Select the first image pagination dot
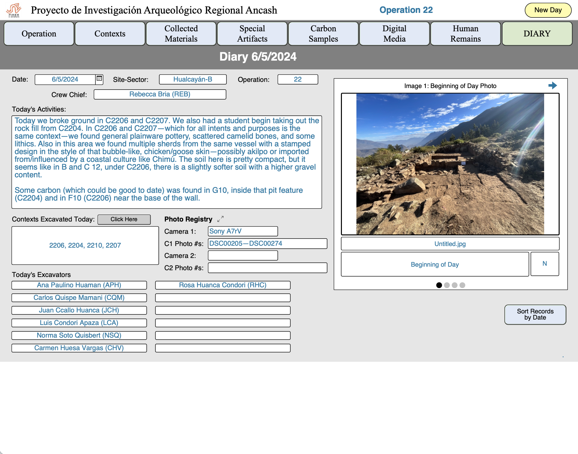This screenshot has height=454, width=578. (439, 285)
